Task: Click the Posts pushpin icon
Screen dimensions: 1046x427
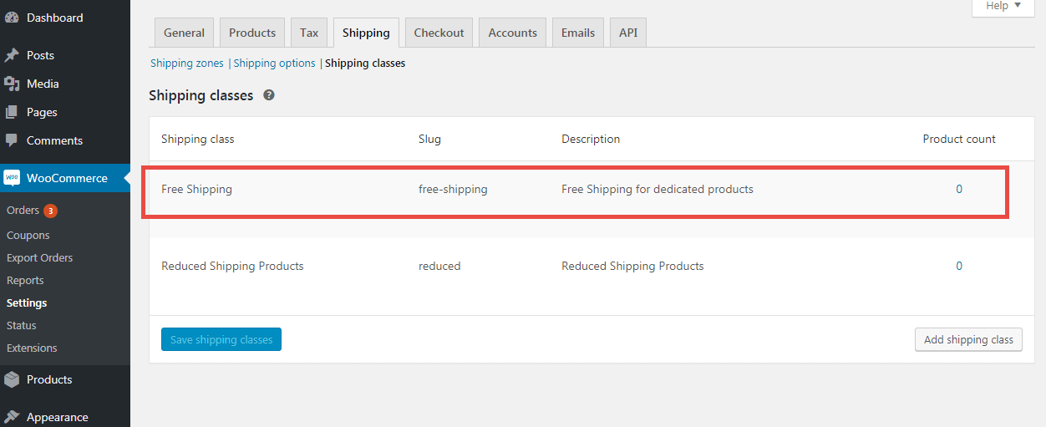Action: (12, 55)
